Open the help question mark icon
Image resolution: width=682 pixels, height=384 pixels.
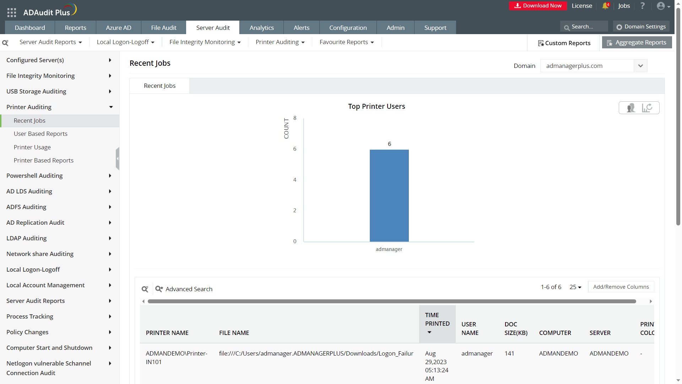pyautogui.click(x=642, y=6)
